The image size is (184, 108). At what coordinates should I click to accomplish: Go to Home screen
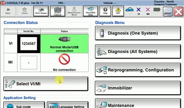pyautogui.click(x=25, y=11)
